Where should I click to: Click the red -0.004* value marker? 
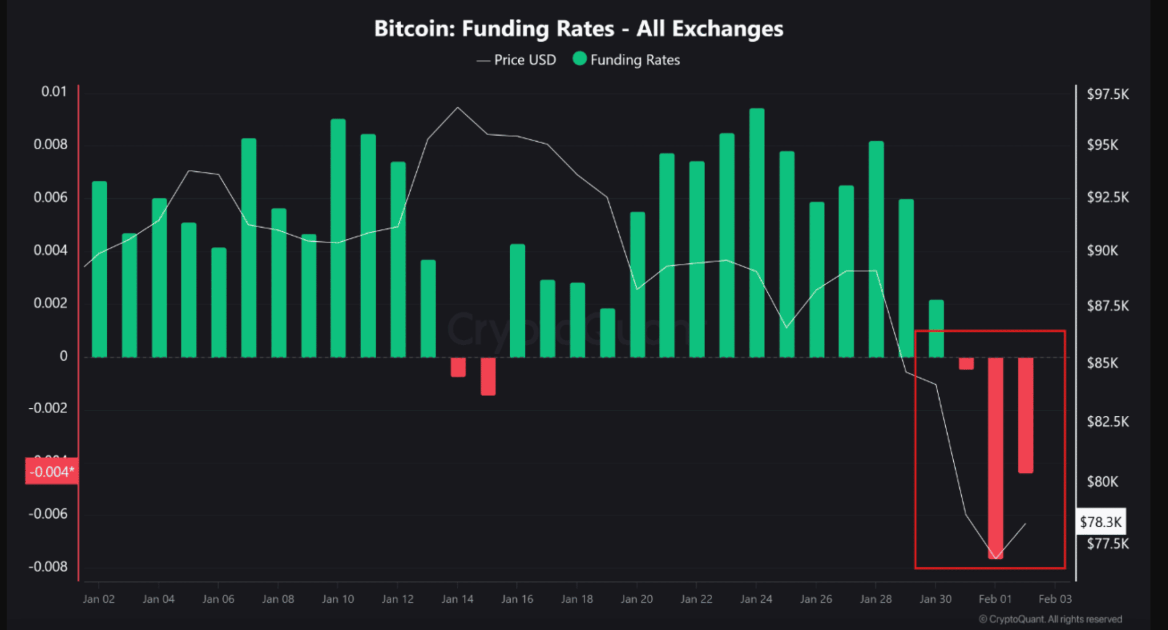pyautogui.click(x=51, y=472)
